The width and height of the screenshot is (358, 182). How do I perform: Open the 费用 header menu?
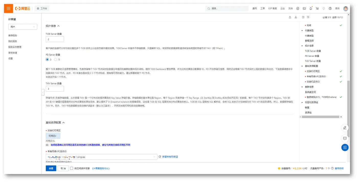coord(255,8)
